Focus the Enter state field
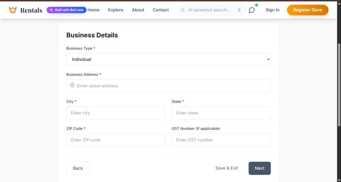Screen dimensions: 341x182 [221, 113]
